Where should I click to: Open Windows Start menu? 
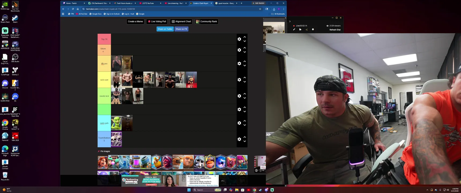tap(189, 190)
